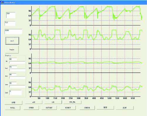Click the 保存 (save) button

[x=105, y=107]
